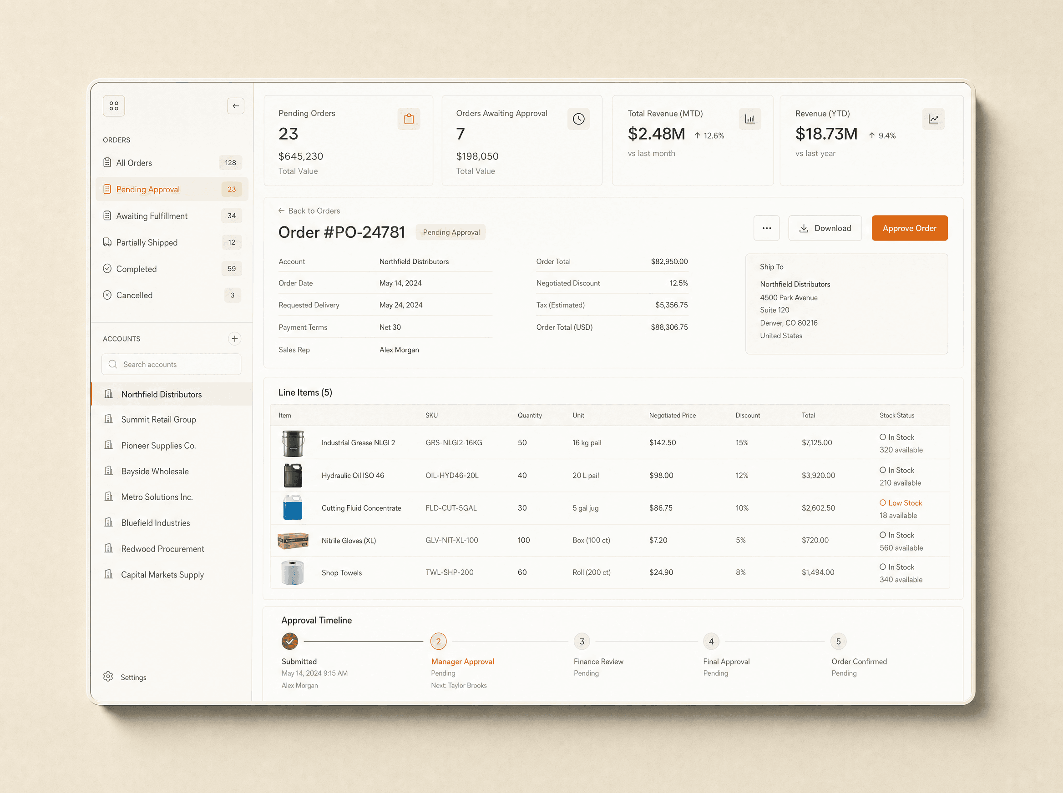The height and width of the screenshot is (793, 1063).
Task: Click the 128 count badge for All Orders
Action: [231, 163]
